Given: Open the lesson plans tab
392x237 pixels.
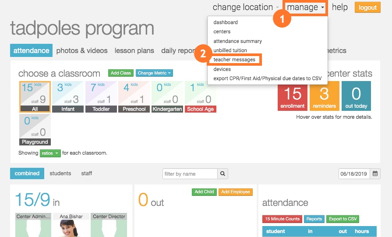Looking at the screenshot, I should (134, 51).
